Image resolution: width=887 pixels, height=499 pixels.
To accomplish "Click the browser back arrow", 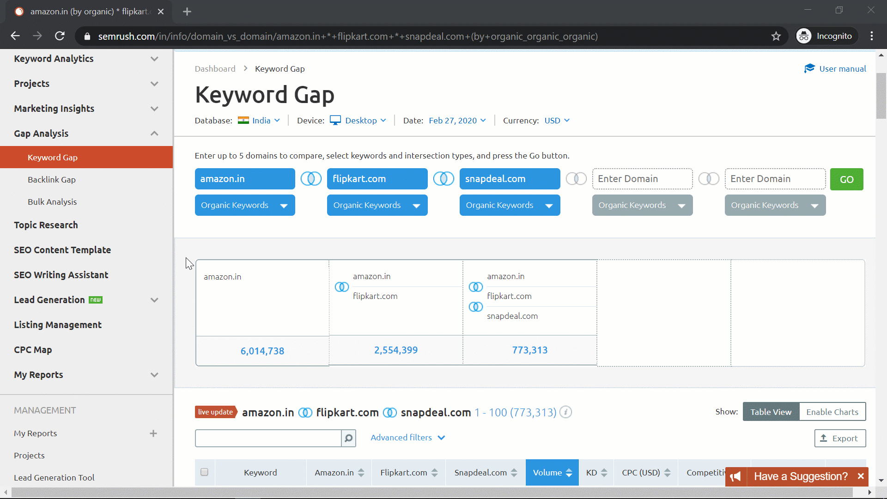I will (15, 36).
